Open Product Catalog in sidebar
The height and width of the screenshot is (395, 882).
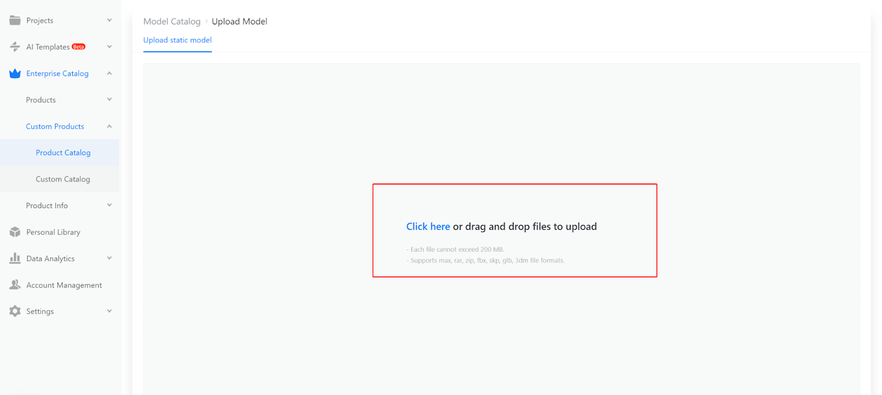[63, 153]
